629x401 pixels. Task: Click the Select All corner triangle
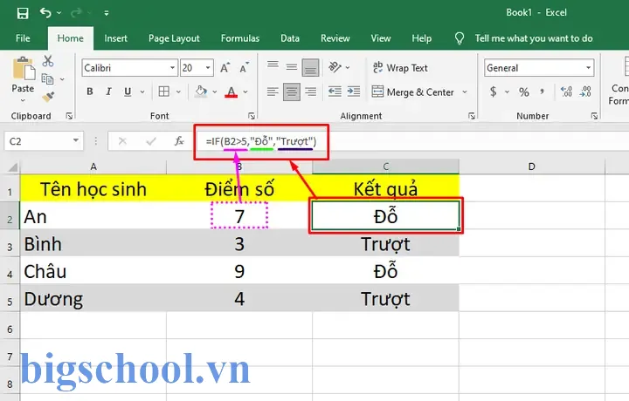tap(12, 167)
